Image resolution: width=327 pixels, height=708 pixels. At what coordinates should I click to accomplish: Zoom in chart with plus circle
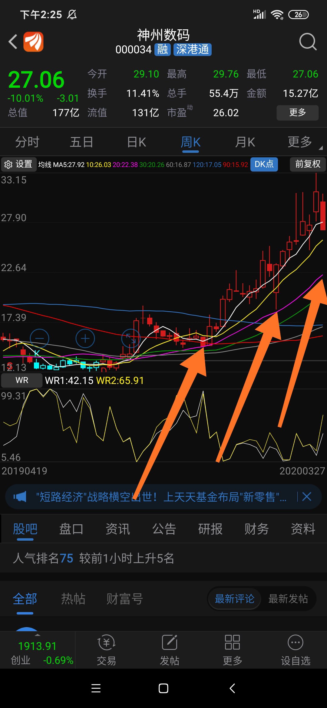coord(85,338)
